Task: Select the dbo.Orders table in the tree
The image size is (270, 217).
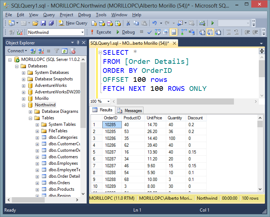Action: pos(59,183)
